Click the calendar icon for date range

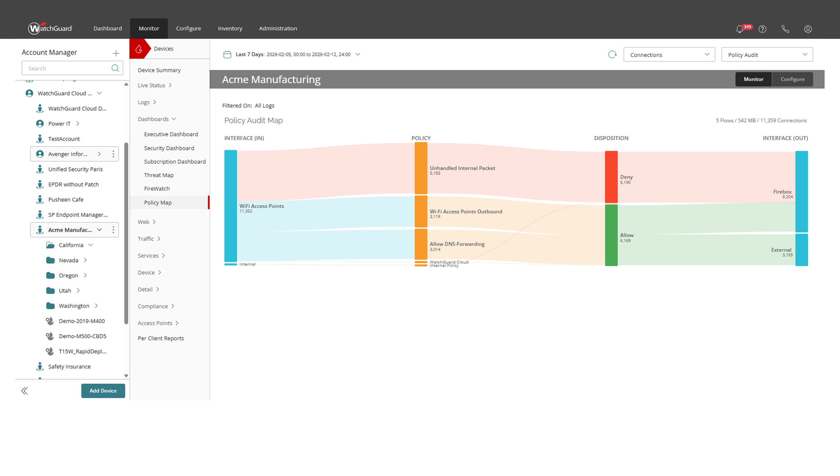[227, 55]
